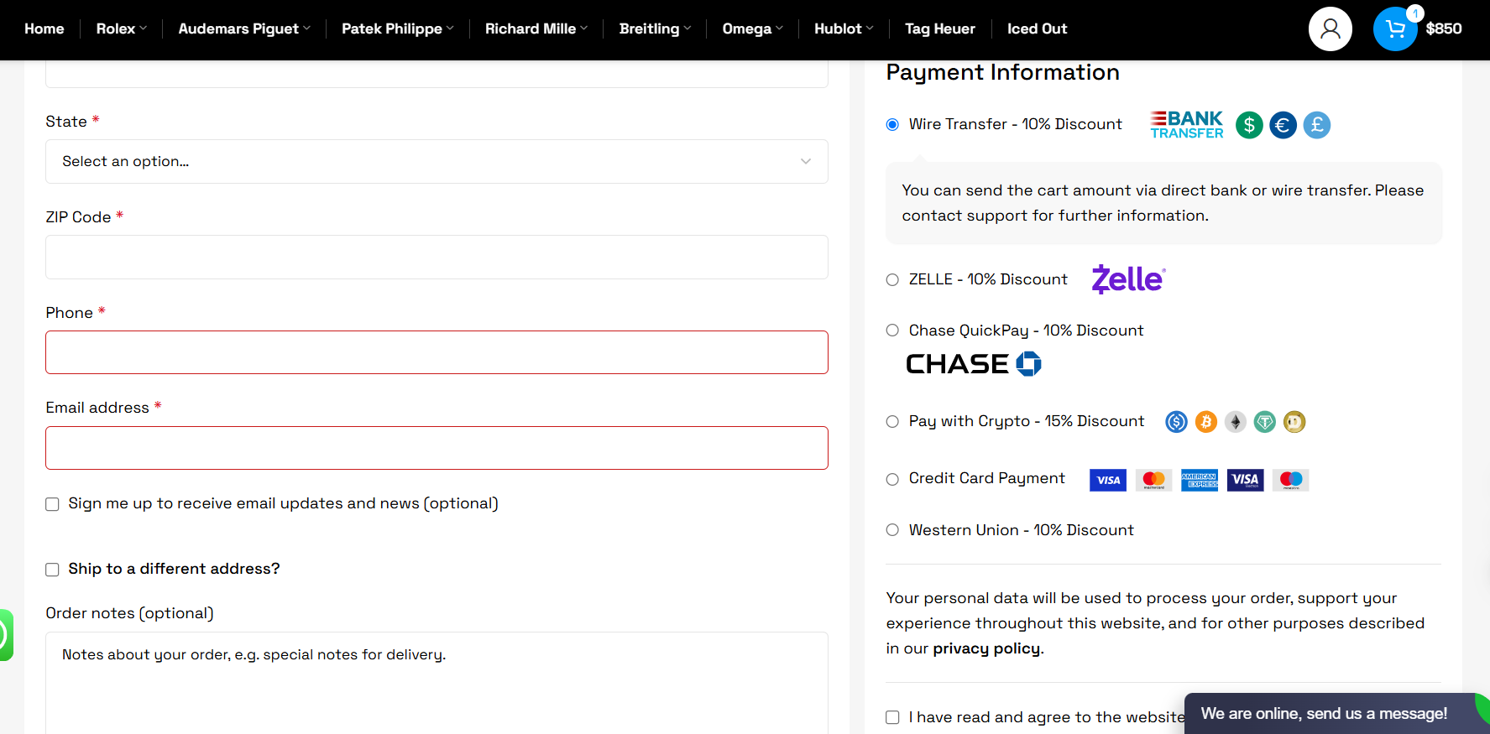This screenshot has width=1490, height=734.
Task: Focus the Phone input field
Action: 437,352
